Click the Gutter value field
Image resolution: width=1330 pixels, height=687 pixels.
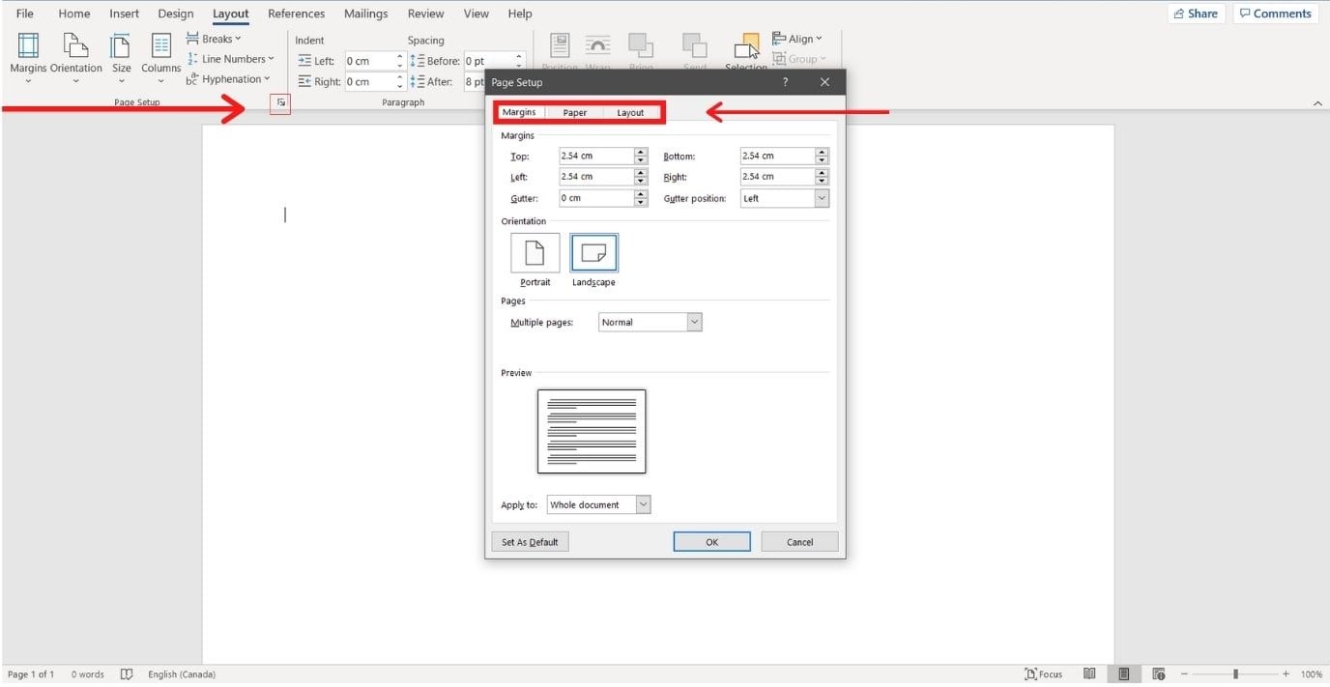[x=596, y=198]
